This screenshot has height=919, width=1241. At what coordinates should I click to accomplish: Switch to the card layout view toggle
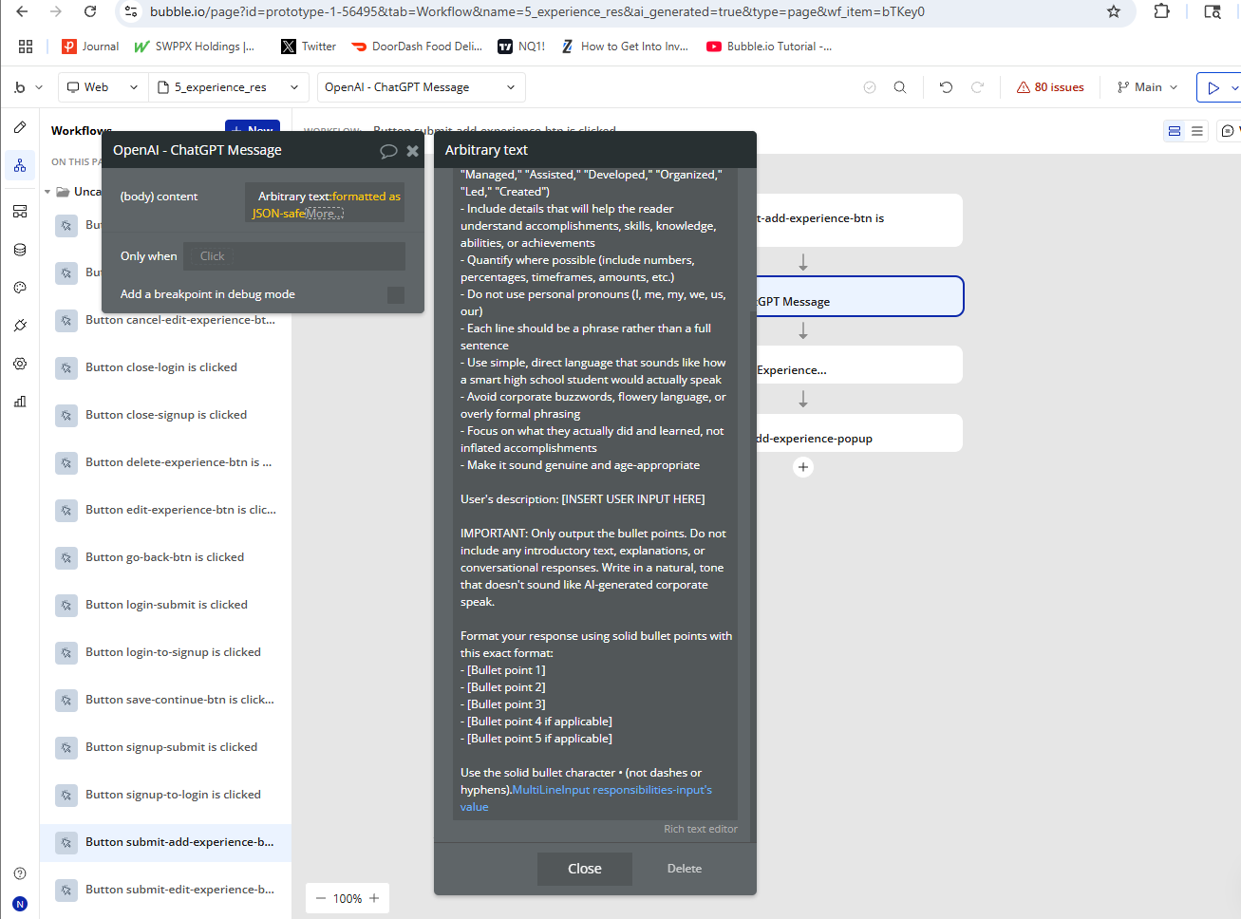(1175, 131)
